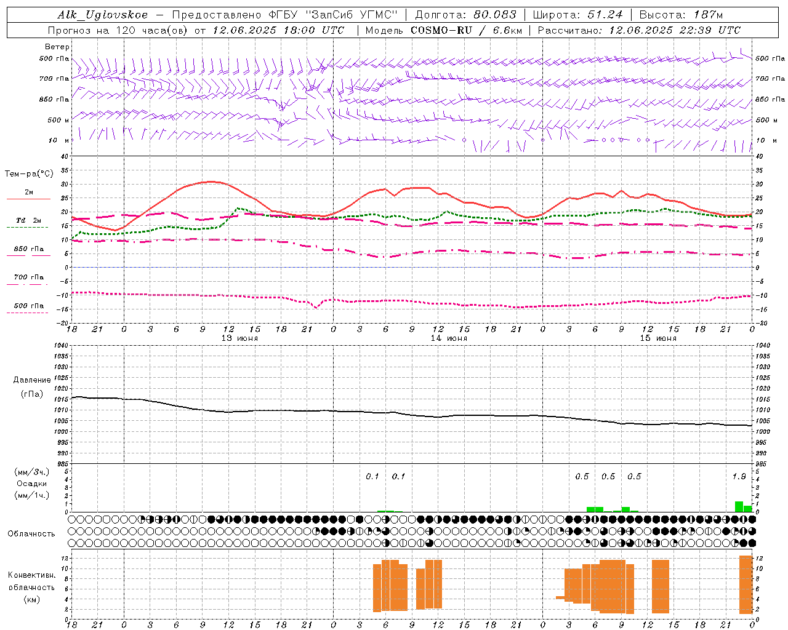788x630 pixels.
Task: Click the '(мм/1ч.)' precipitation unit label
Action: click(x=32, y=495)
